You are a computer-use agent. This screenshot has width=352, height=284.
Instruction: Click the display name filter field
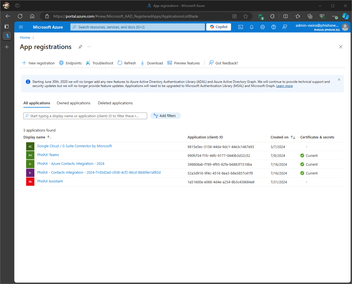click(85, 116)
